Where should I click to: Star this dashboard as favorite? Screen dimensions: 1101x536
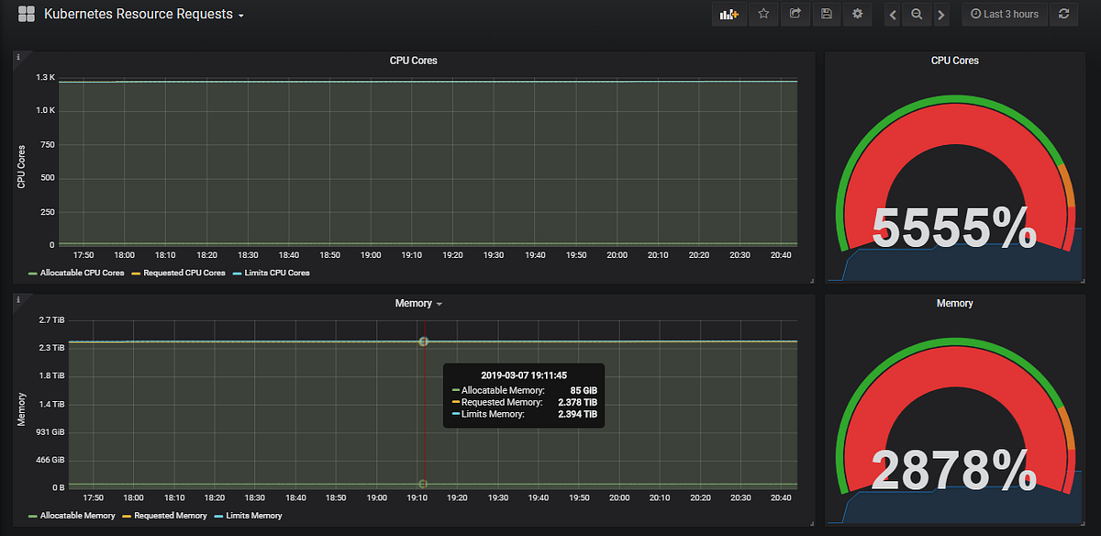click(762, 14)
